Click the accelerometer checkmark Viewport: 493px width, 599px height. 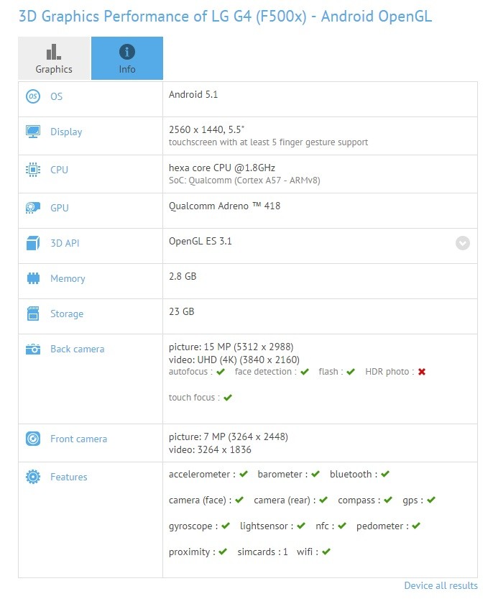pyautogui.click(x=243, y=474)
